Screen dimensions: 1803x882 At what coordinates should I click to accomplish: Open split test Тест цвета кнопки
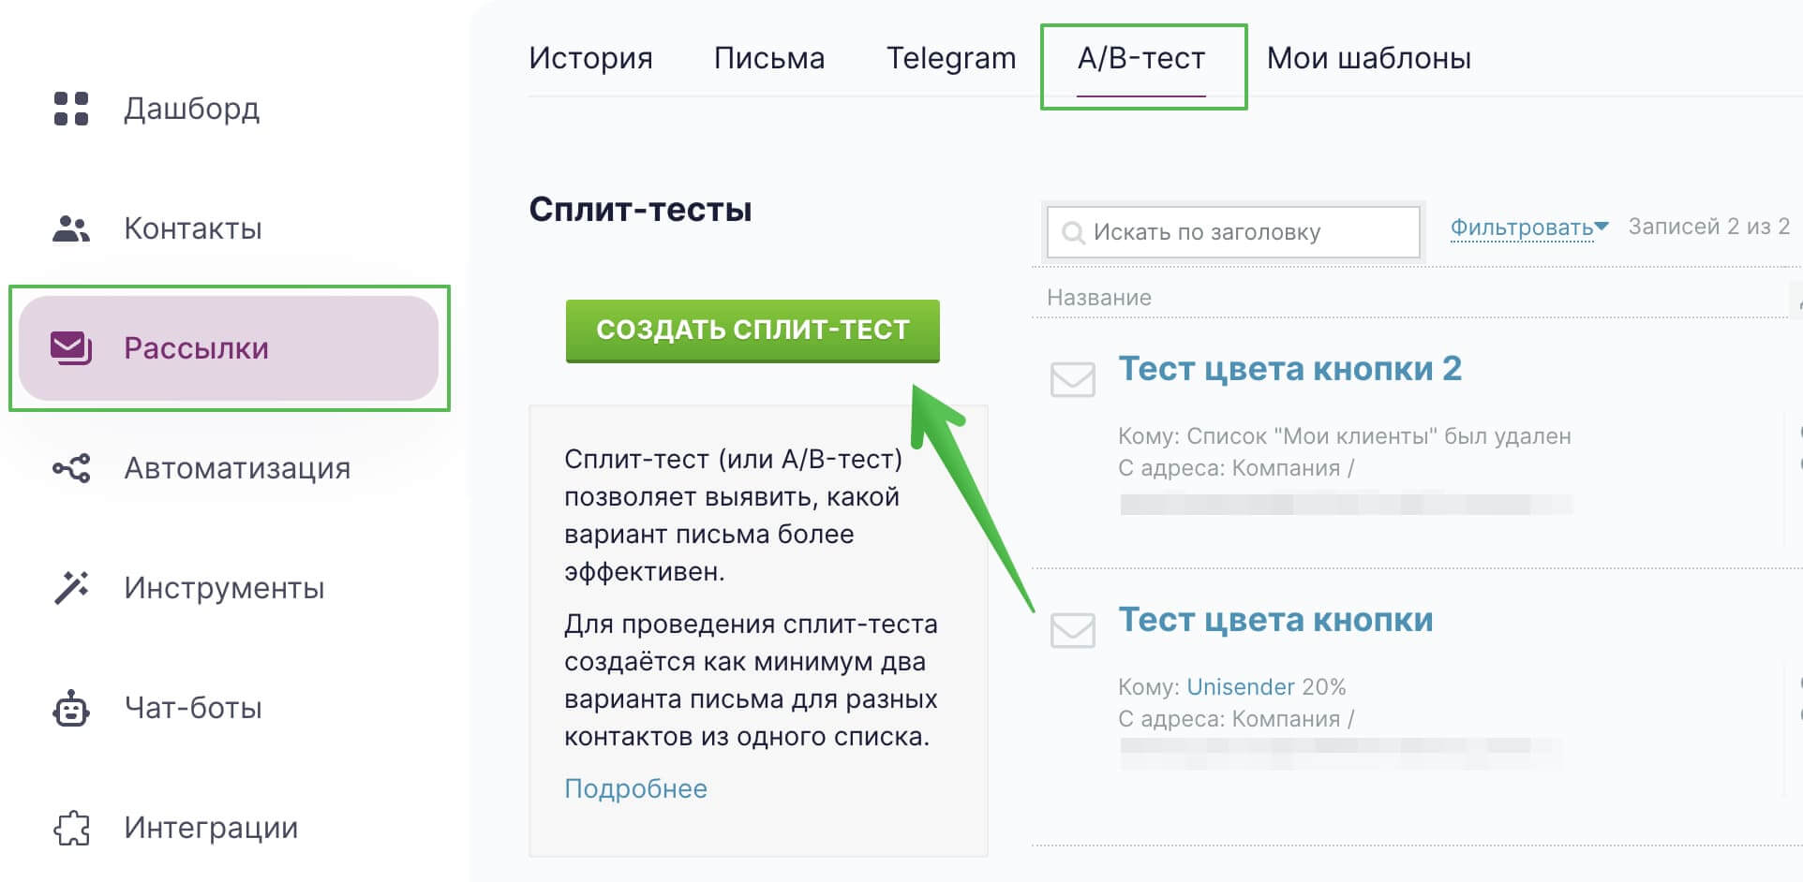[x=1275, y=620]
